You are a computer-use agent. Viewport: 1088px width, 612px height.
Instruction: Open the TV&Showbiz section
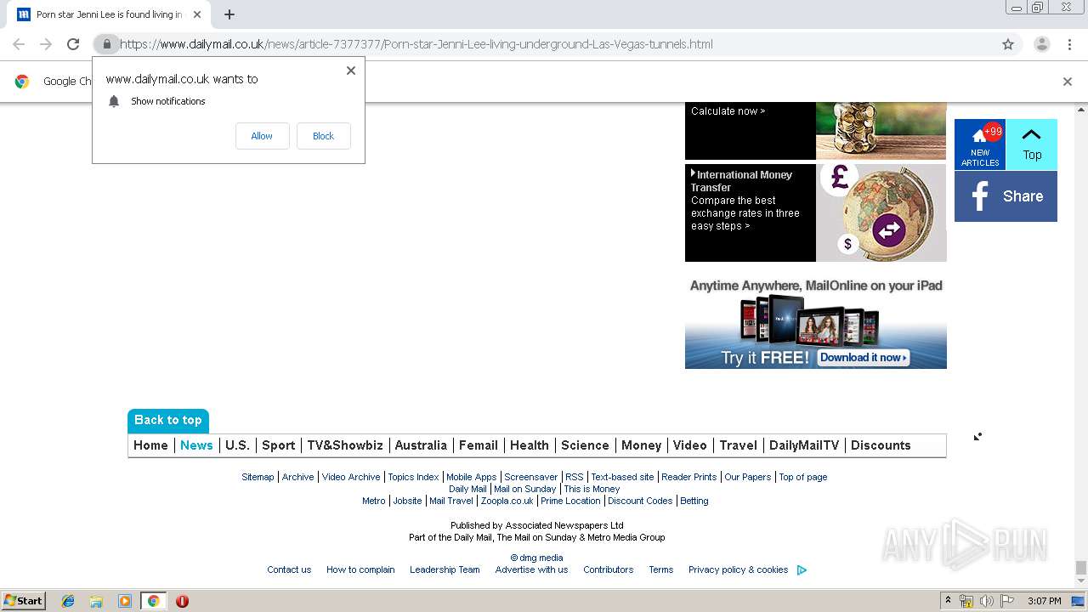(345, 445)
